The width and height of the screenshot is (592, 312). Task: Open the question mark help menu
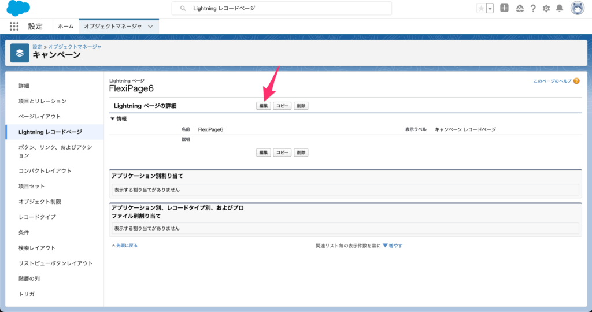(532, 9)
